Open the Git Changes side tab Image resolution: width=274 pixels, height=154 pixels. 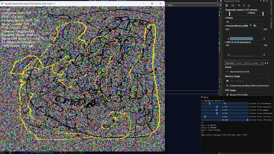[x=271, y=23]
